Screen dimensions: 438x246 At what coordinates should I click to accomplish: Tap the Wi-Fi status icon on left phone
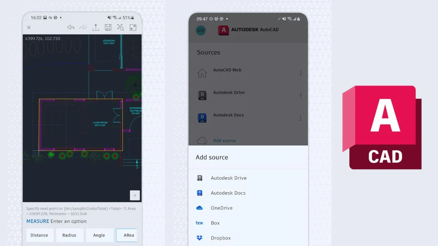[x=115, y=17]
